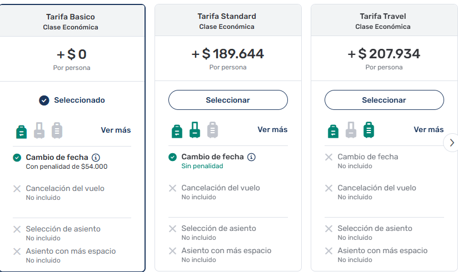Open the Tarifa Standard card header
This screenshot has height=272, width=458.
point(227,21)
